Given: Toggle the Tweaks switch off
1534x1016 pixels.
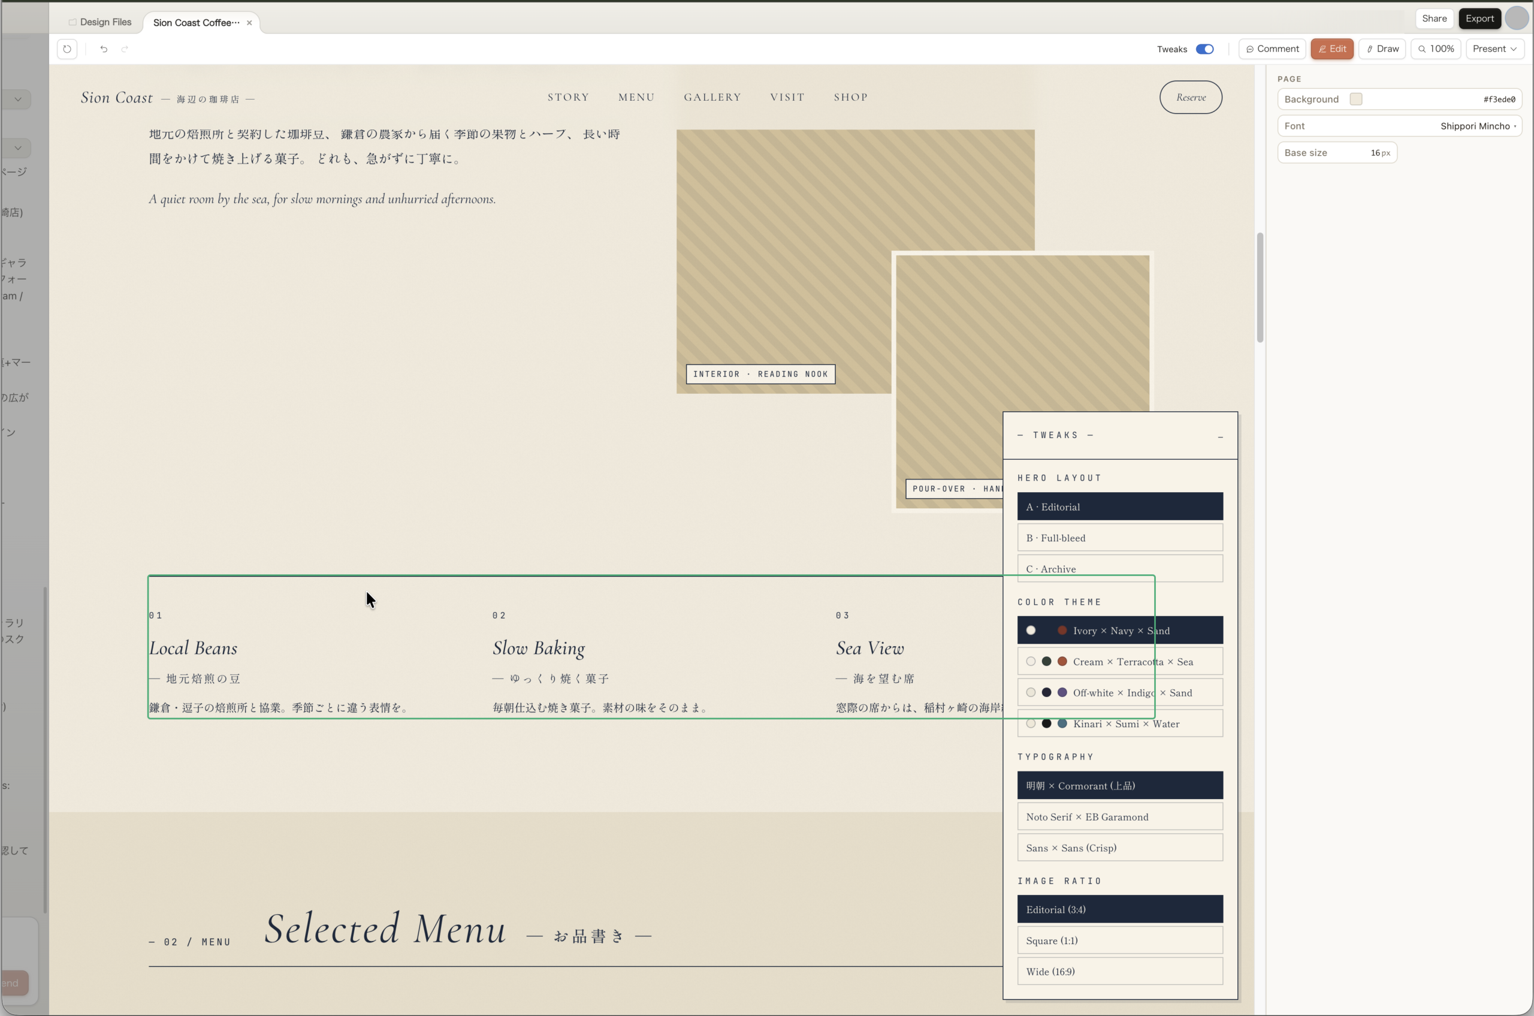Looking at the screenshot, I should [1204, 49].
